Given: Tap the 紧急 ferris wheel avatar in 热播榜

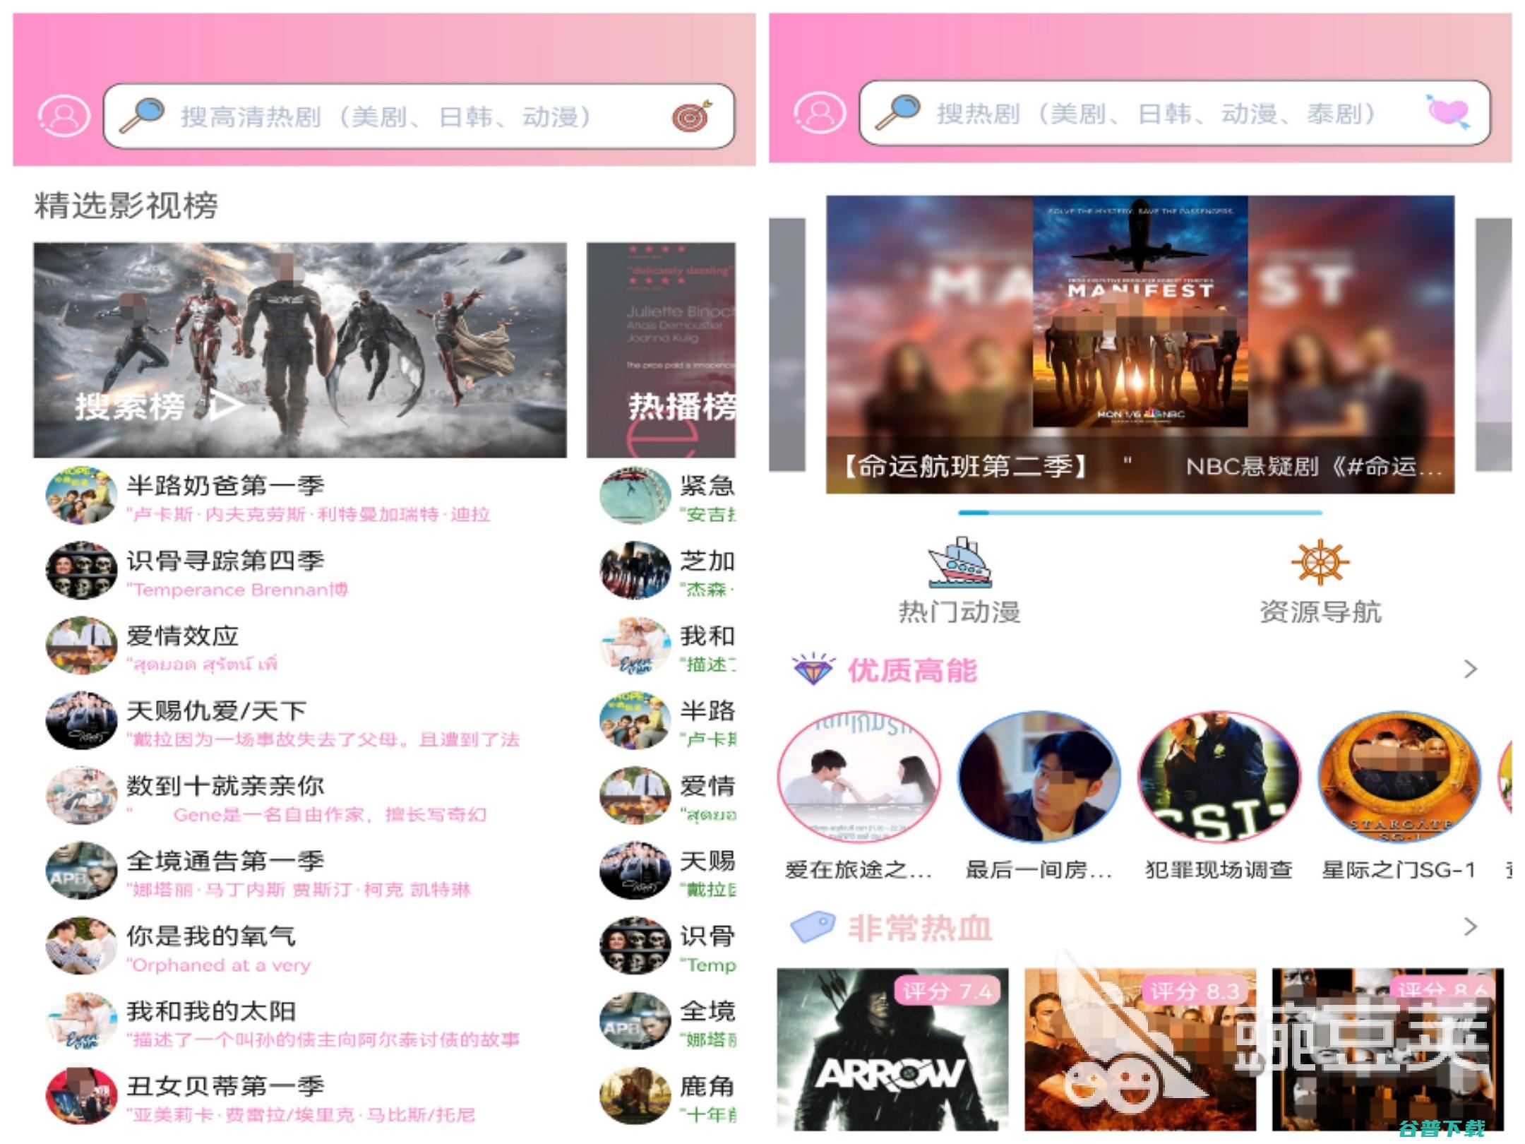Looking at the screenshot, I should pyautogui.click(x=635, y=496).
